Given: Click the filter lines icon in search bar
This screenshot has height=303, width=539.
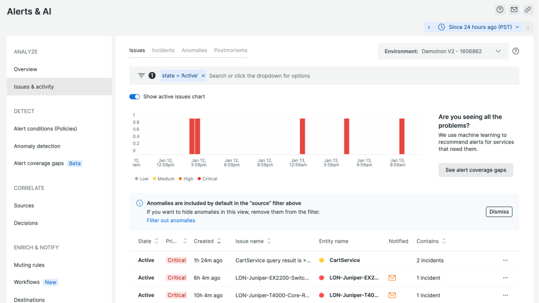Looking at the screenshot, I should click(x=141, y=75).
